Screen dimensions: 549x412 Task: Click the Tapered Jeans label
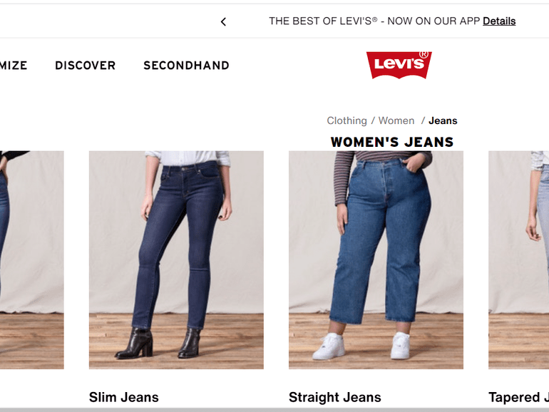[518, 397]
